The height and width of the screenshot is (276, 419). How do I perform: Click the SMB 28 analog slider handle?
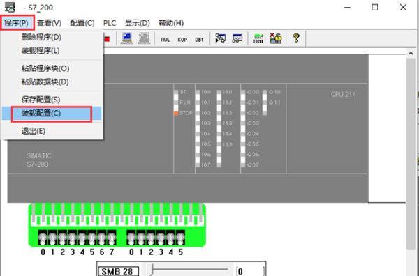pyautogui.click(x=152, y=269)
